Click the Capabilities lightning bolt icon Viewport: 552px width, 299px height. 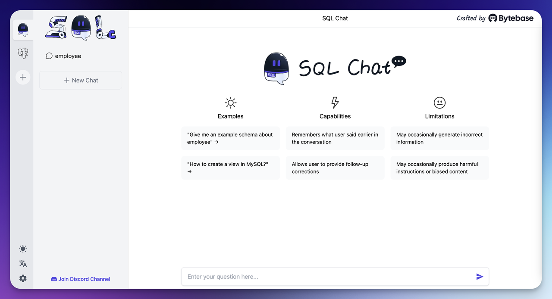335,103
